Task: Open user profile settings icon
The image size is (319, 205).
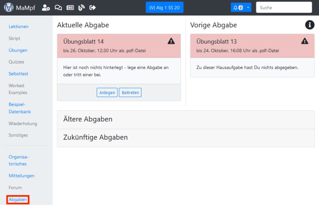Action: pos(46,8)
